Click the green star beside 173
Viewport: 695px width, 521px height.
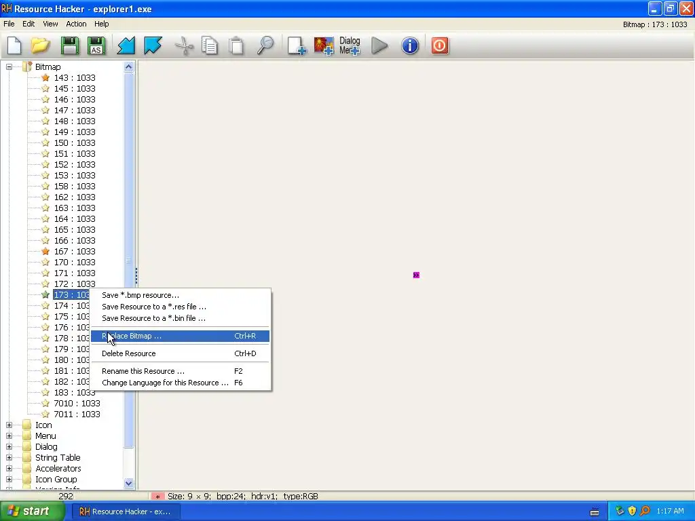45,294
